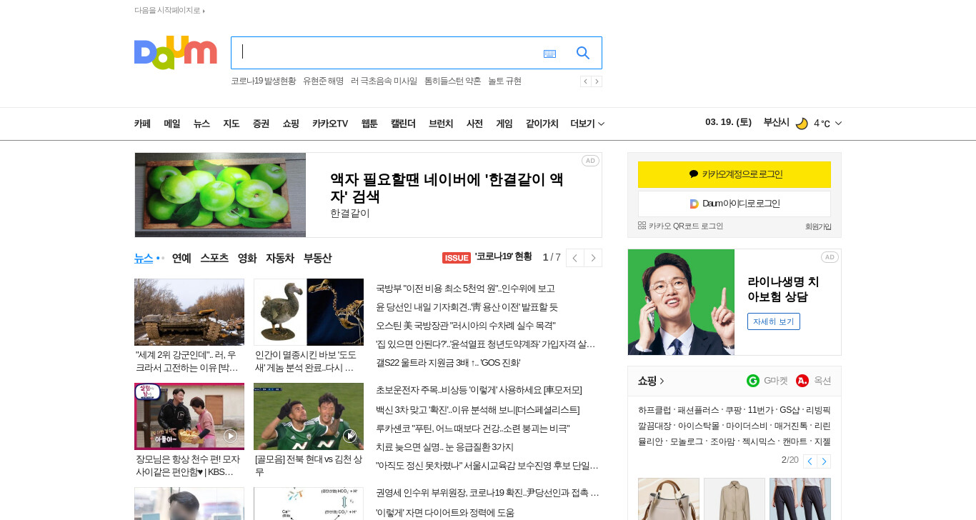Open the 메일 menu item
Image resolution: width=976 pixels, height=520 pixels.
pyautogui.click(x=172, y=124)
